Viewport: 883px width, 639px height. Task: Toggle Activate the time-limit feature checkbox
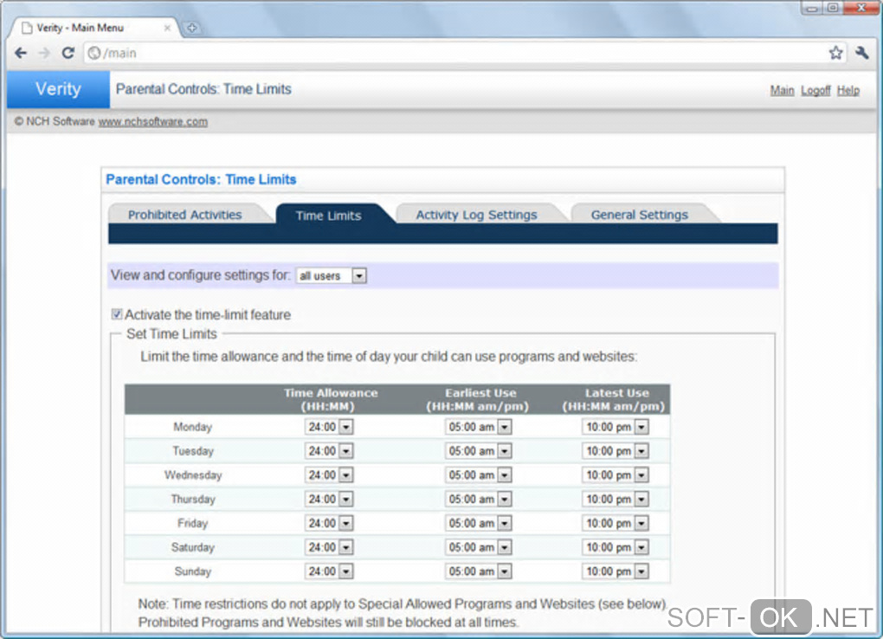pyautogui.click(x=117, y=314)
